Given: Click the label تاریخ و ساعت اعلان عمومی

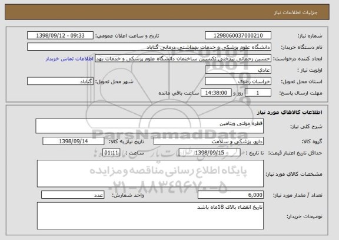Looking at the screenshot, I should 127,36.
